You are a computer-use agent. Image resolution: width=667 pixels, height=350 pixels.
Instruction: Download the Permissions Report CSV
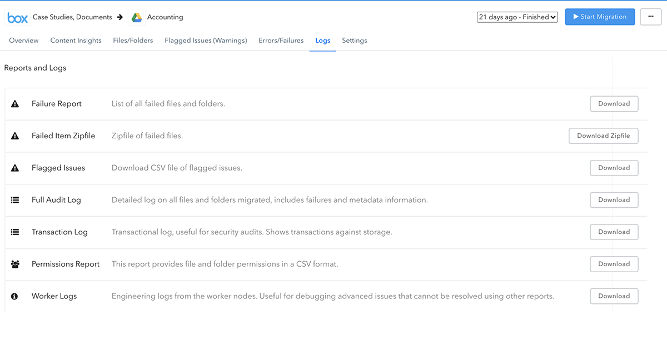(x=614, y=264)
